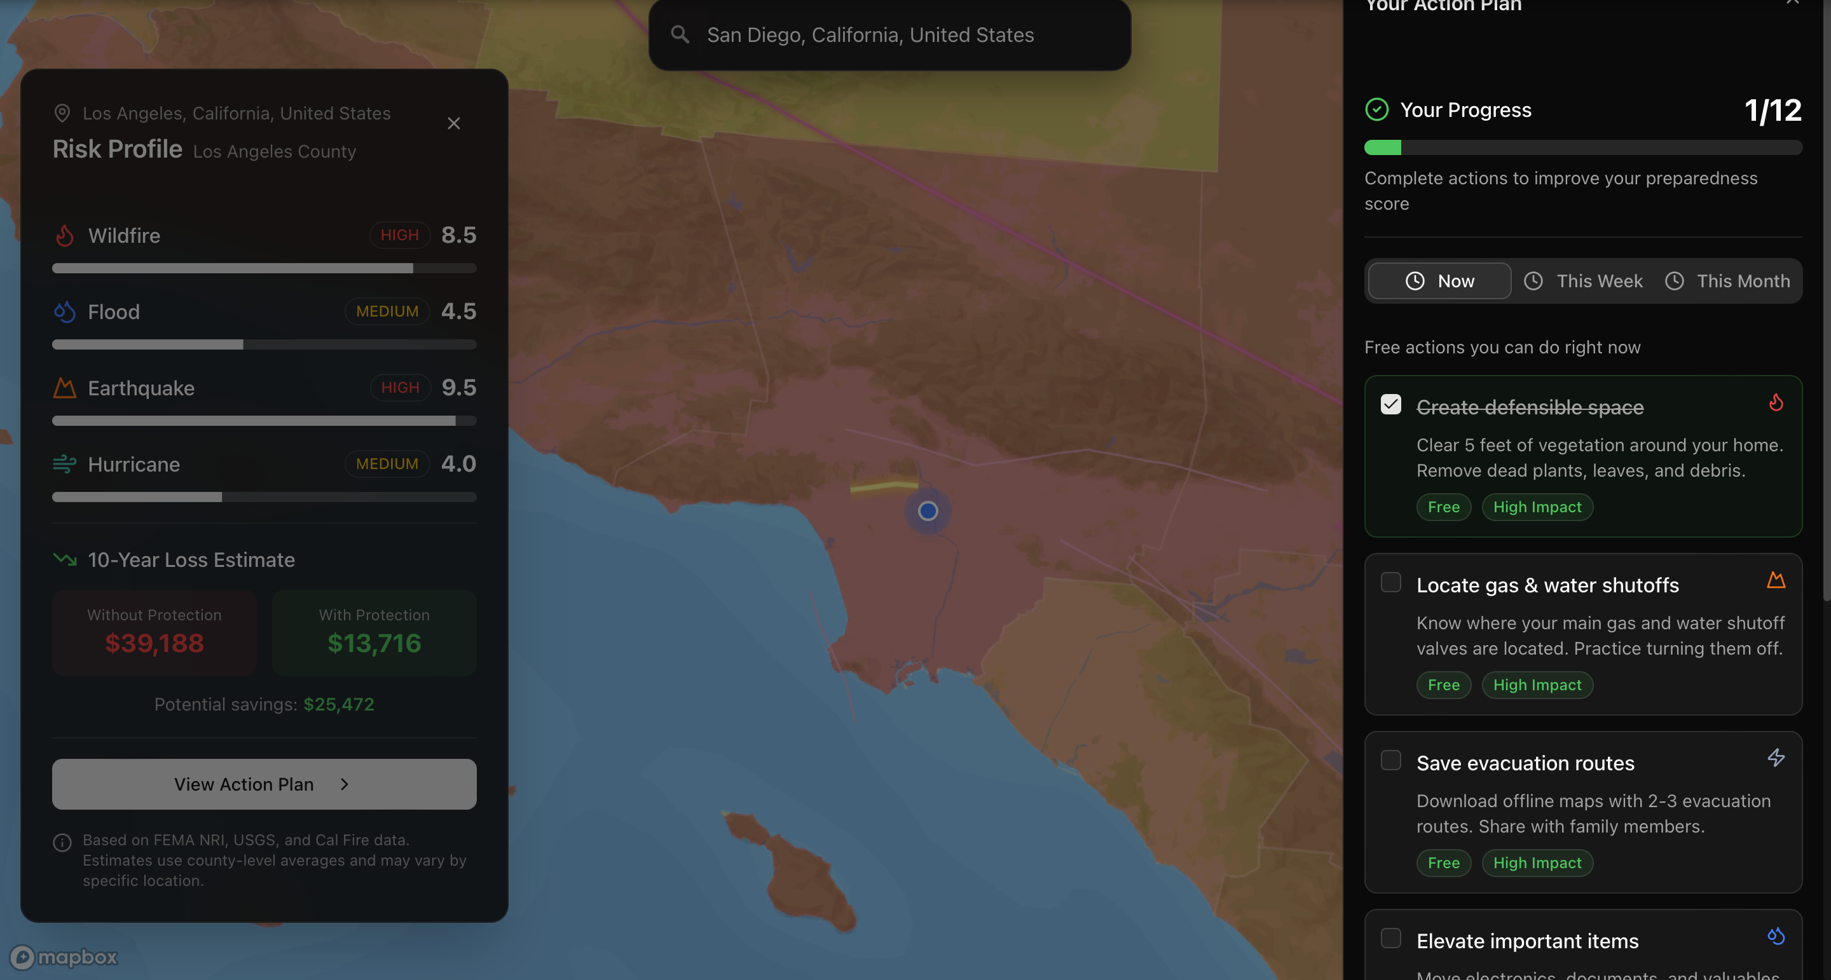Check the Locate gas & water shutoffs box
This screenshot has height=980, width=1831.
click(x=1390, y=582)
